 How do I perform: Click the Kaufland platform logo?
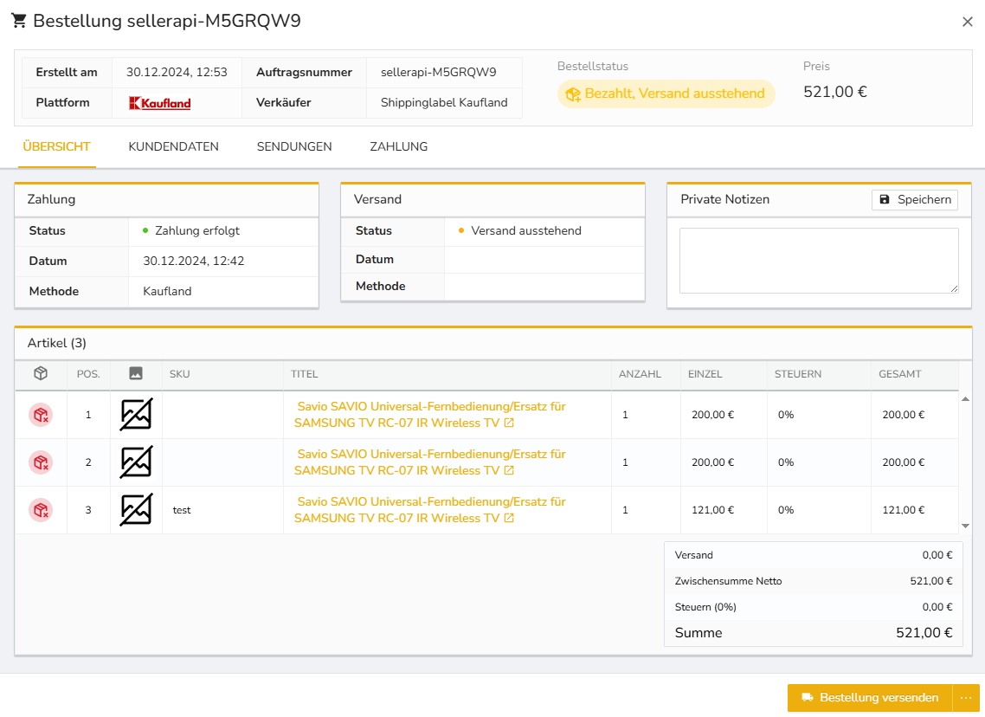pos(160,103)
